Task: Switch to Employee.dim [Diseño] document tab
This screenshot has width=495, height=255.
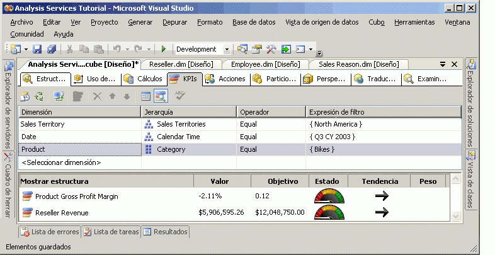Action: coord(265,64)
